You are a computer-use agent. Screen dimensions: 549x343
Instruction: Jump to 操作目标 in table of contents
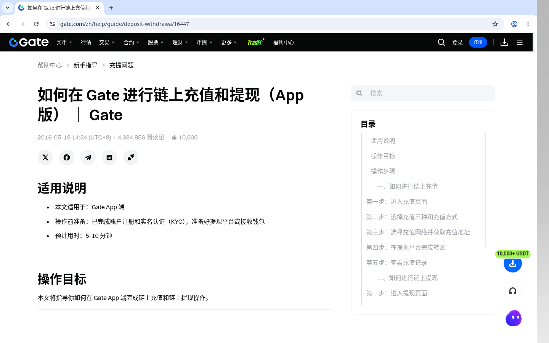(x=383, y=156)
